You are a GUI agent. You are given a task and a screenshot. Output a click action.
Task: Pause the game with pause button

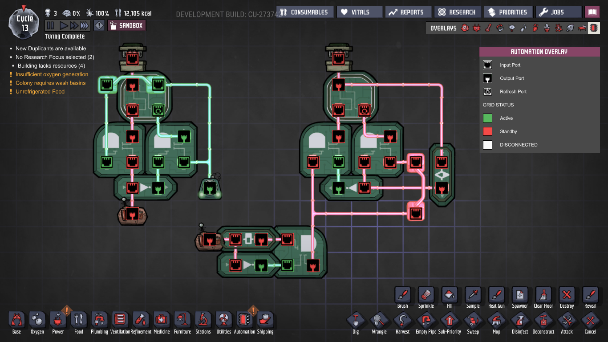point(50,25)
